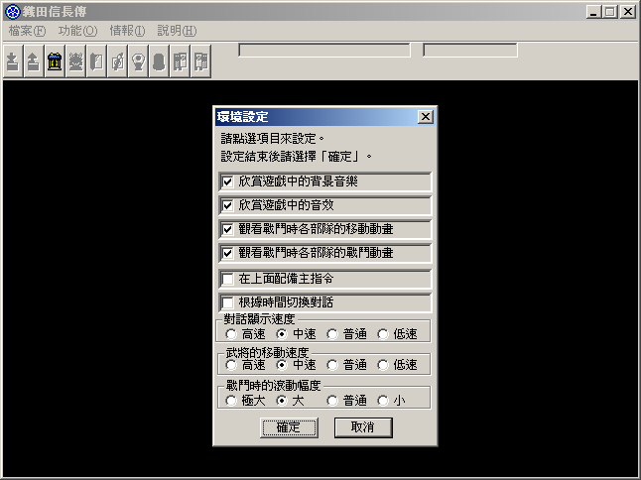
Task: Click the 設定結束後請選擇「確定」 text
Action: coord(296,156)
